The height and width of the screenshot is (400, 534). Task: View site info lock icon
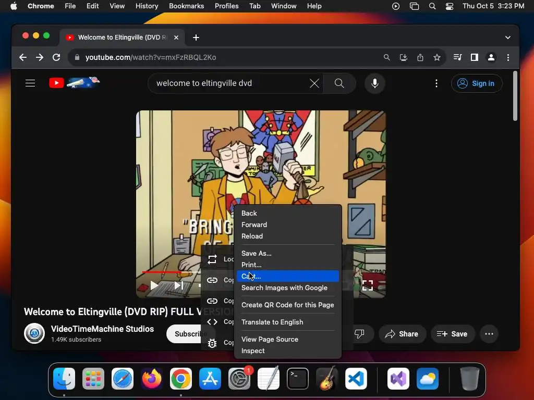(77, 57)
